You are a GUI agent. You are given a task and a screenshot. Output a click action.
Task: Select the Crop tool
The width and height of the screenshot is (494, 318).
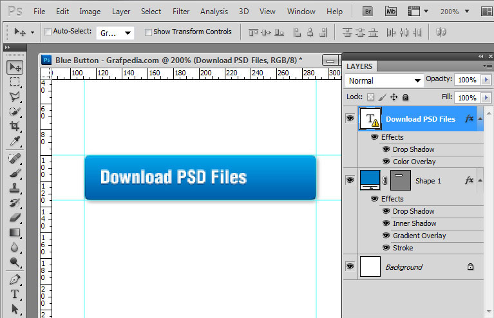(15, 126)
